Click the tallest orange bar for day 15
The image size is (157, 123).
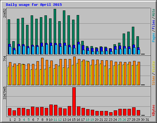[75, 71]
